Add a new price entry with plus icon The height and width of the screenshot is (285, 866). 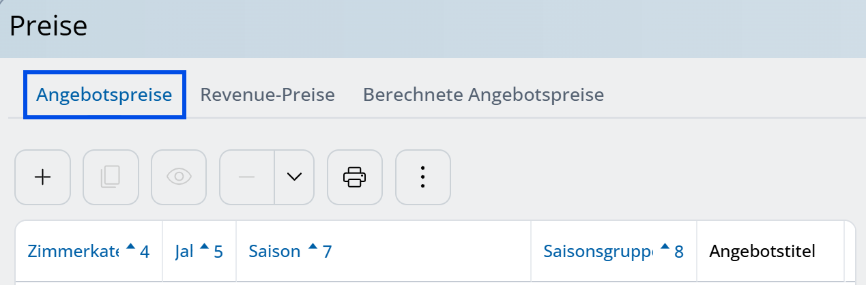[42, 177]
